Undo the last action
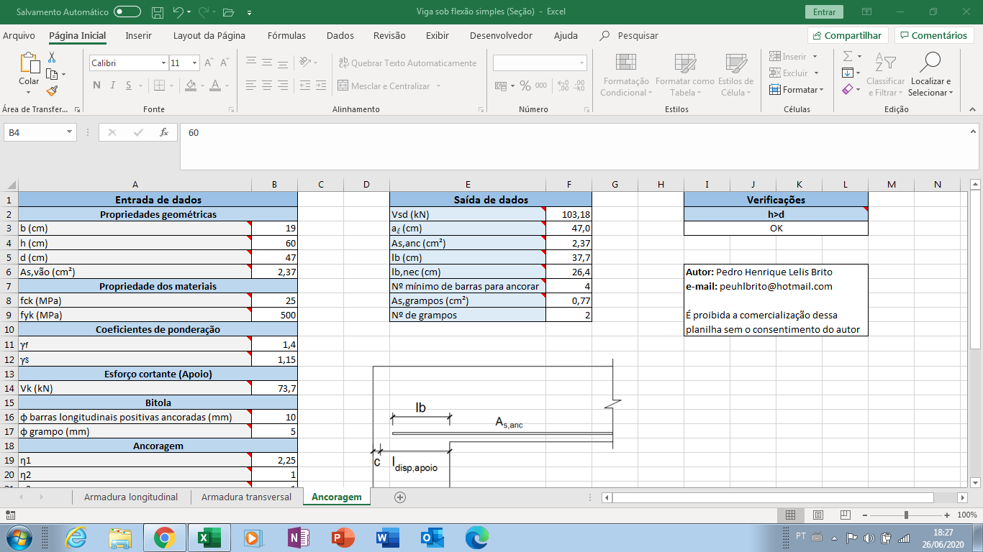 (179, 12)
